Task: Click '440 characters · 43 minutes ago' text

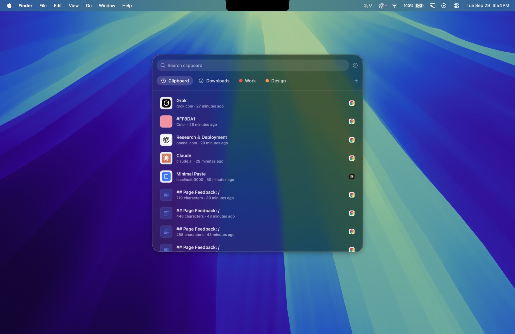Action: (x=205, y=216)
